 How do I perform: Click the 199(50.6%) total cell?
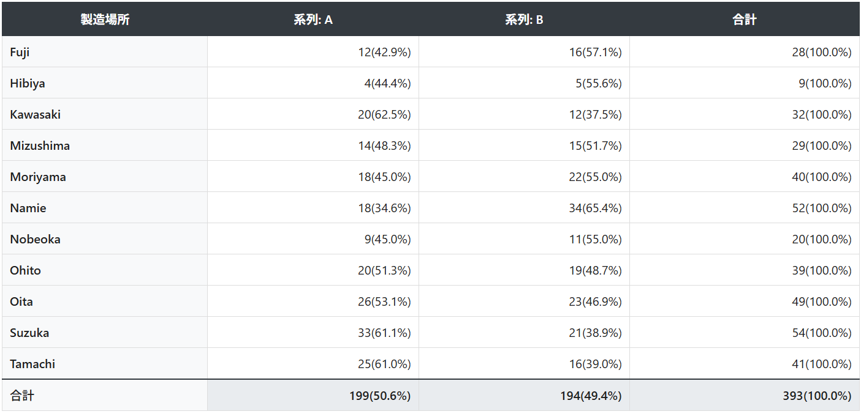click(x=380, y=396)
